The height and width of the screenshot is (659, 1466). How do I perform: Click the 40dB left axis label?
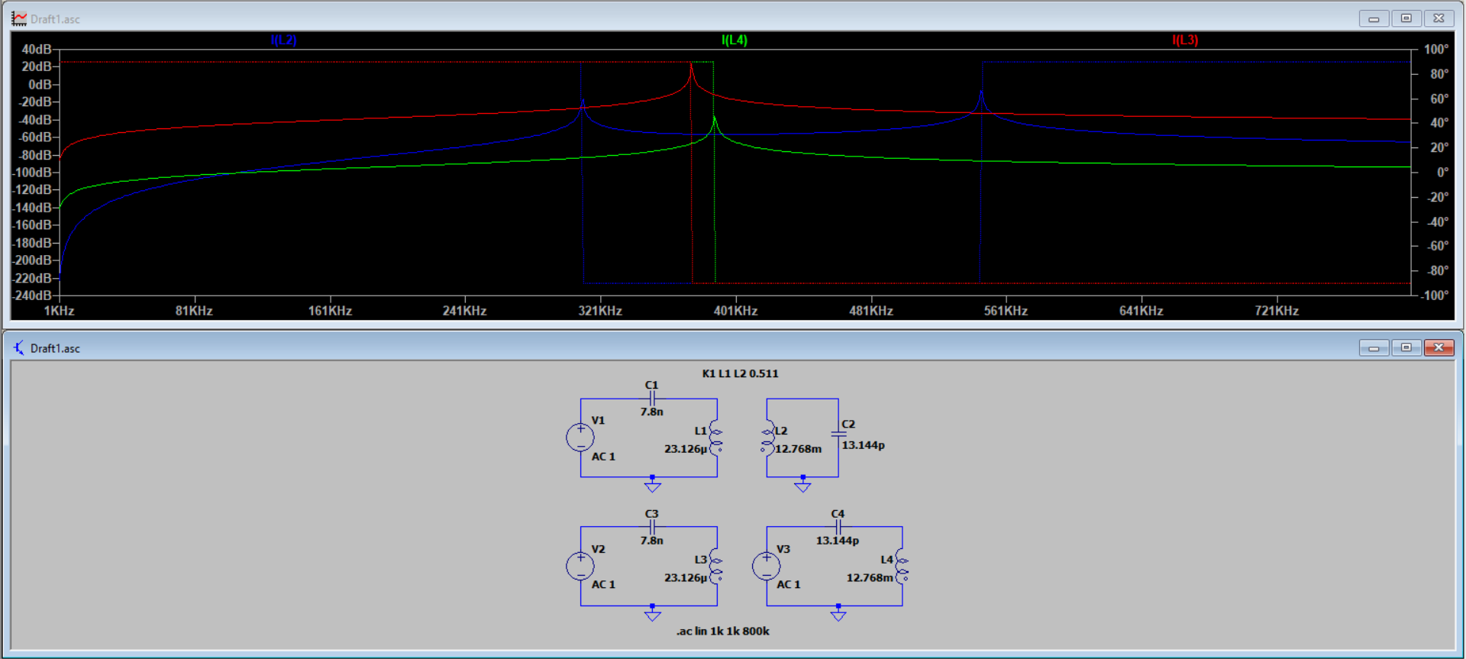36,50
